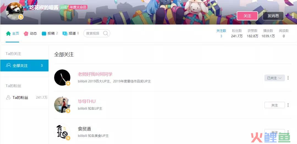Switch to the 动态 tab
Viewport: 297px width, 144px height.
pos(30,34)
